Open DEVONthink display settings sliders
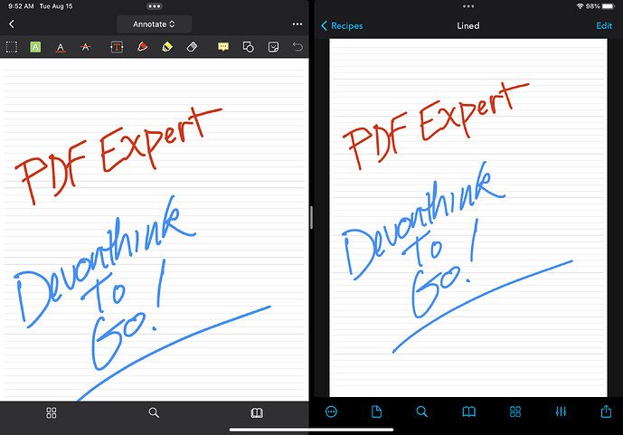The image size is (623, 435). (x=561, y=411)
